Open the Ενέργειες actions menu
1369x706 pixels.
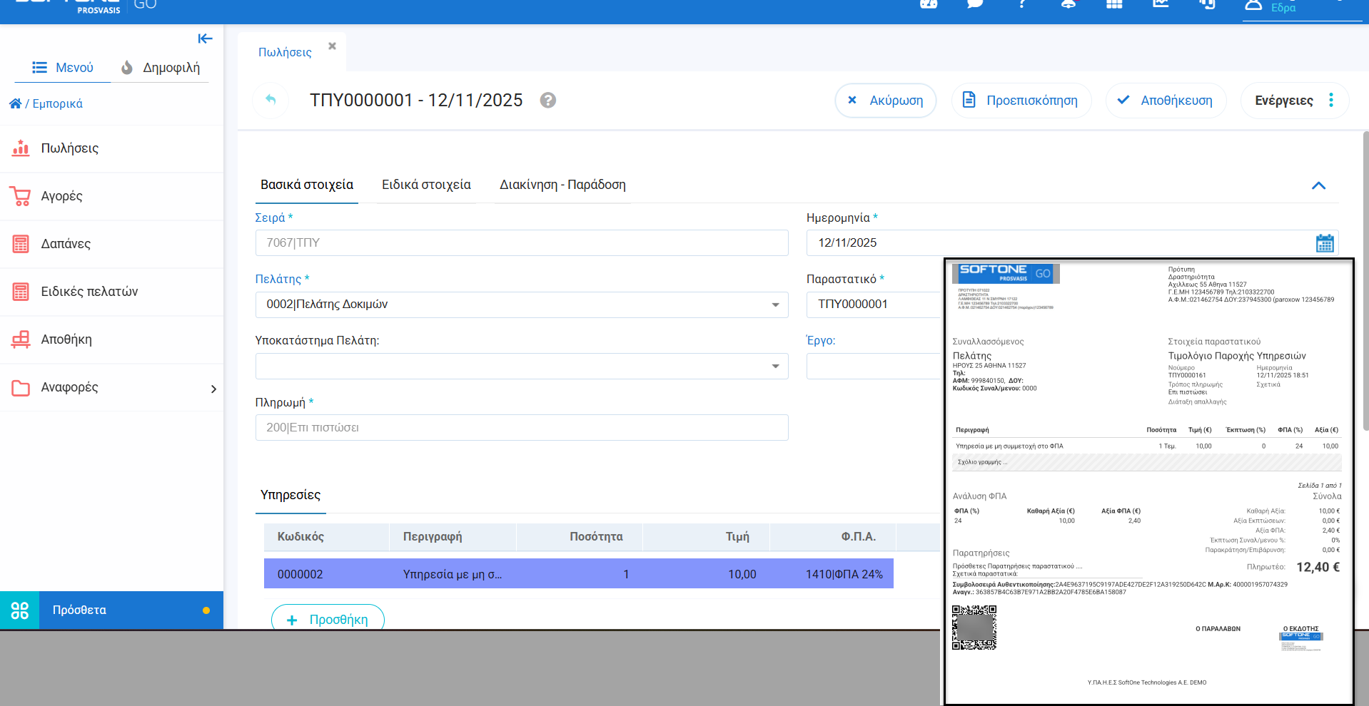1293,101
